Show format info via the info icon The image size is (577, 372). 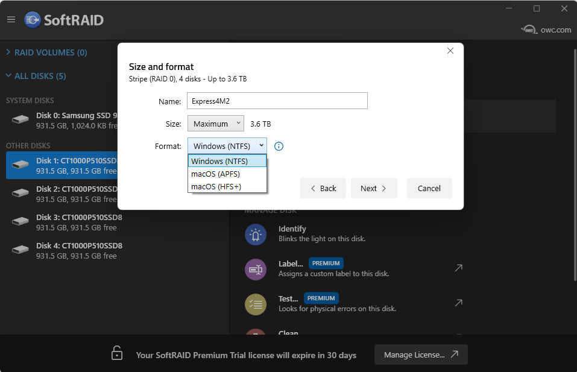pos(279,147)
